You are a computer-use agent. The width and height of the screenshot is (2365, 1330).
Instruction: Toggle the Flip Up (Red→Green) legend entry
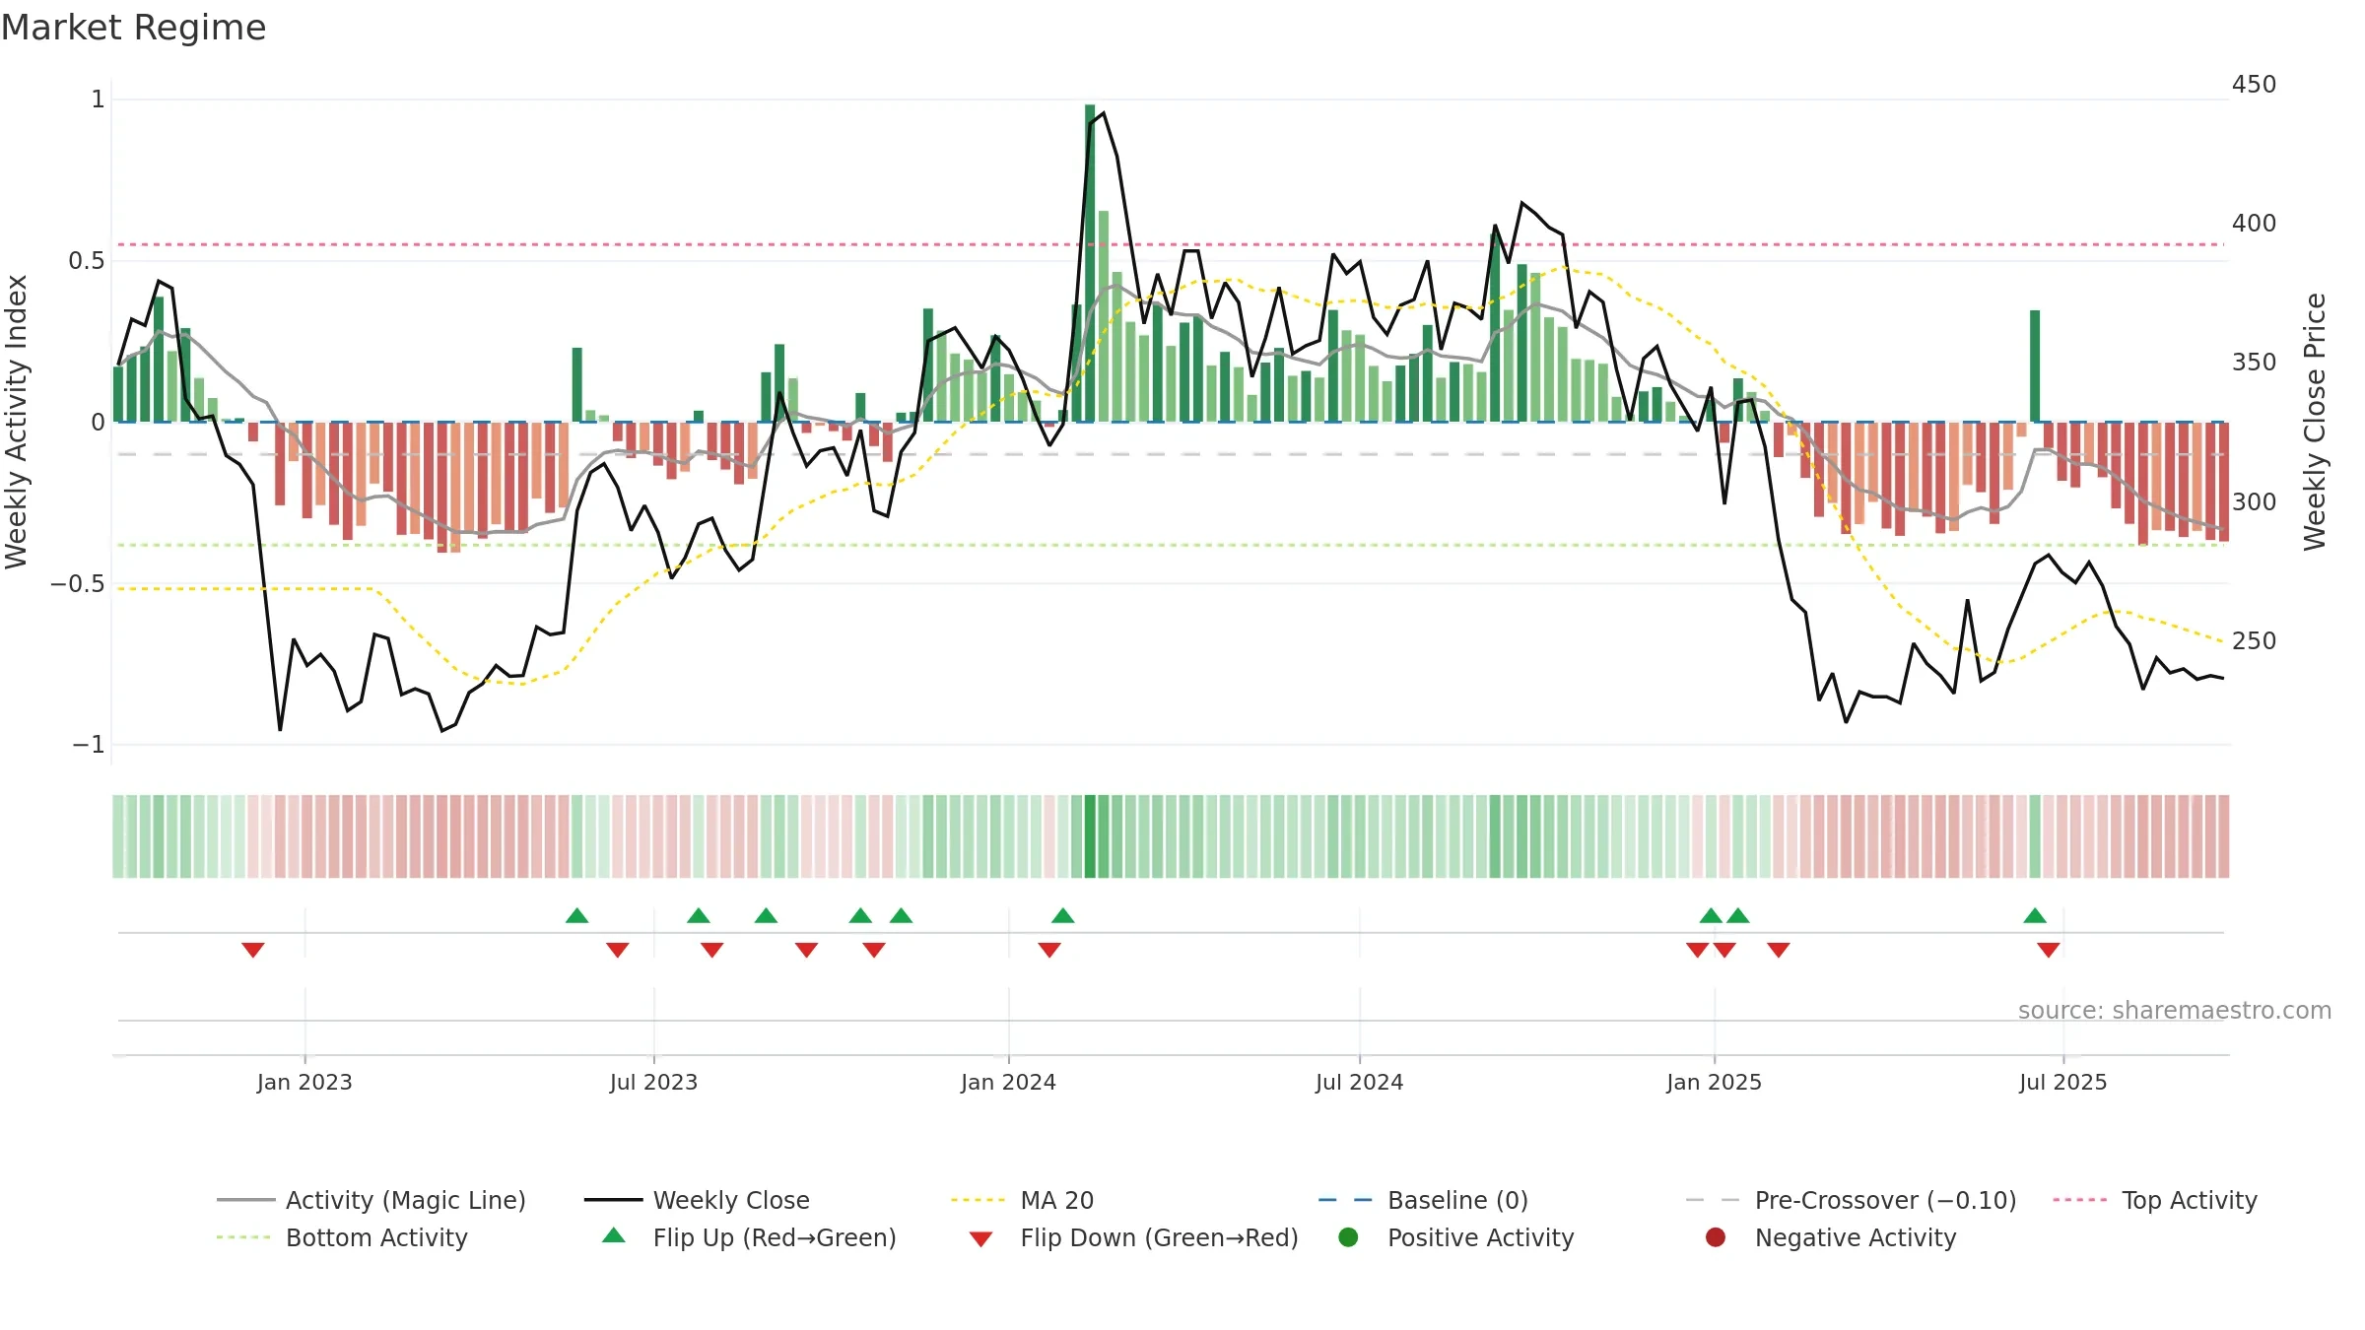click(749, 1237)
